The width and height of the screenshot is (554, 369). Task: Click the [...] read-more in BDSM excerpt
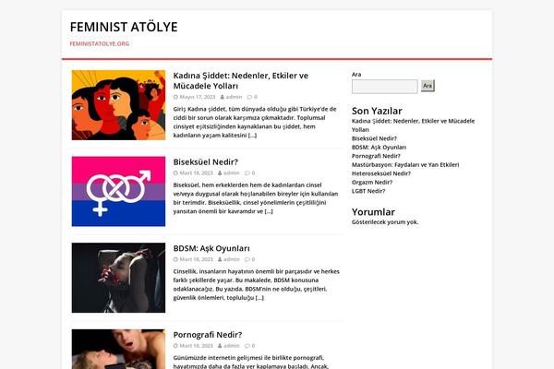pyautogui.click(x=259, y=298)
